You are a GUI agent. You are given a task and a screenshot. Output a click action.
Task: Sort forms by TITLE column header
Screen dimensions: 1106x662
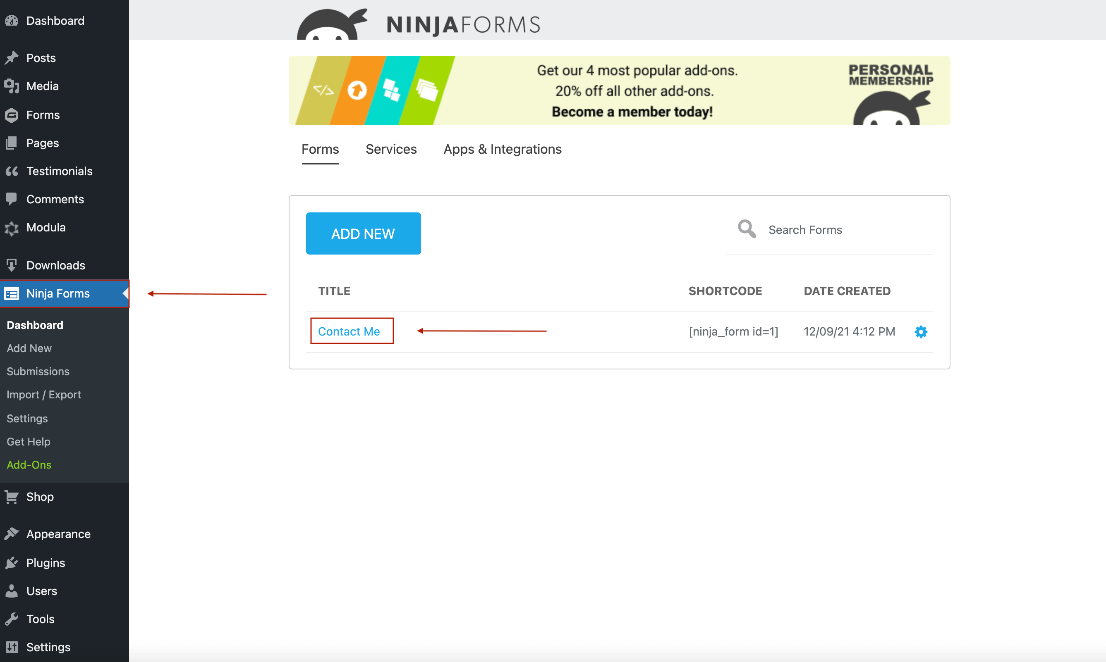[334, 291]
